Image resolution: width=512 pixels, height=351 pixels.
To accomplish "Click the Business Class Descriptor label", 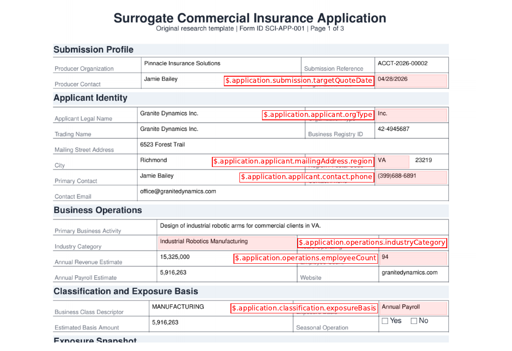I will (89, 312).
